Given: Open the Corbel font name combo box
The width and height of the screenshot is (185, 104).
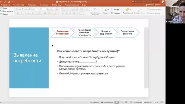Looking at the screenshot, I should point(27,9).
